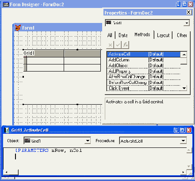Expand the Procedure dropdown showing ActivateCell

[183, 141]
